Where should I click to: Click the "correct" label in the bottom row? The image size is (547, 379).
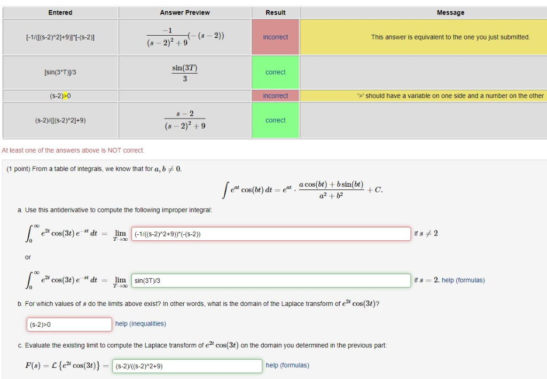276,120
